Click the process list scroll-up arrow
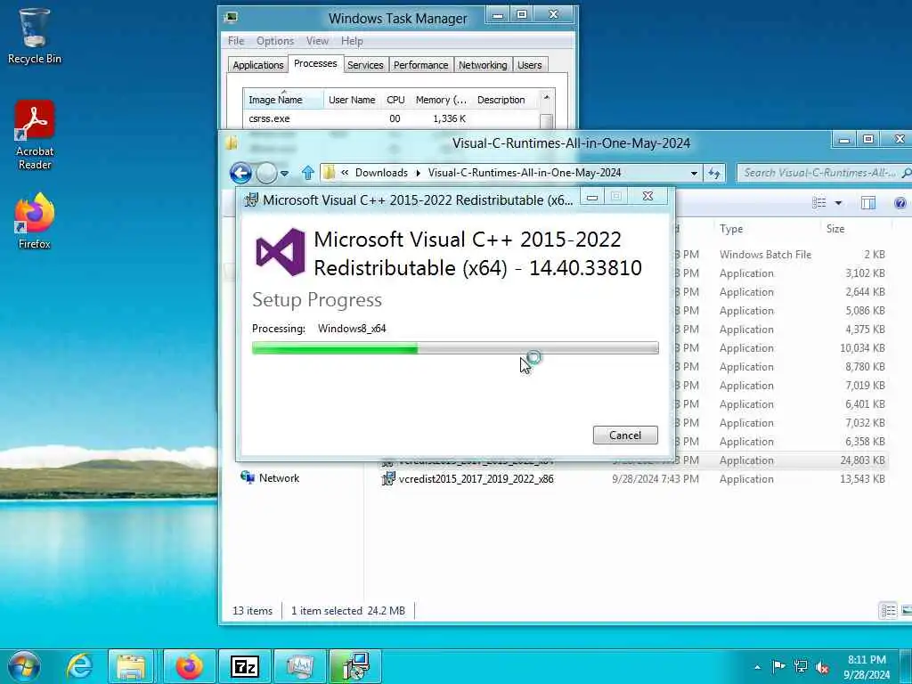Viewport: 912px width, 684px height. click(x=546, y=97)
